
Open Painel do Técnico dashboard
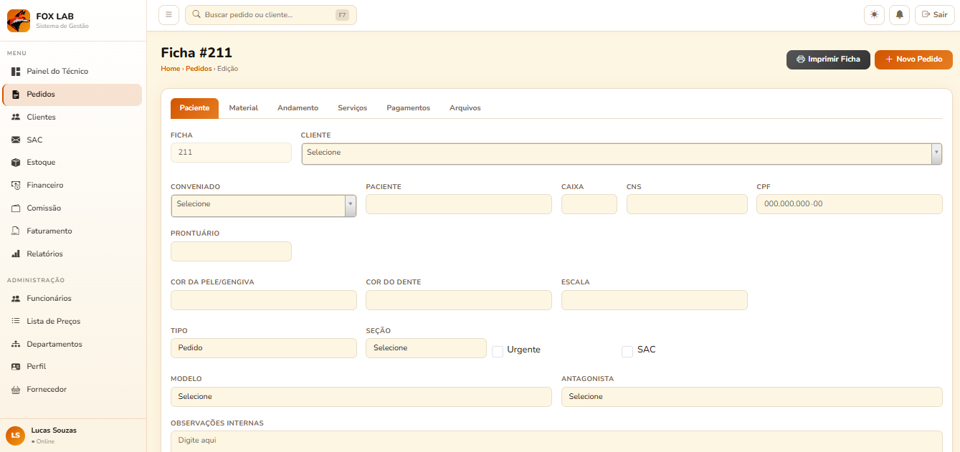(x=57, y=72)
